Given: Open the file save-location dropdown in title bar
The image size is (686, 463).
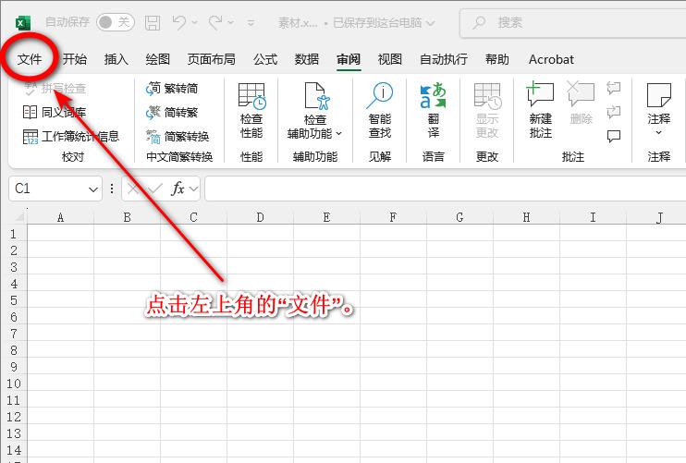Looking at the screenshot, I should coord(431,23).
